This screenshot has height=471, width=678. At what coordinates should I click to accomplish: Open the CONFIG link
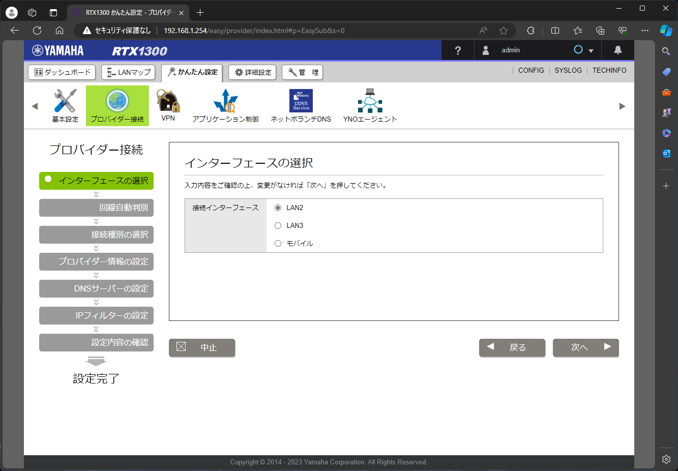point(531,70)
